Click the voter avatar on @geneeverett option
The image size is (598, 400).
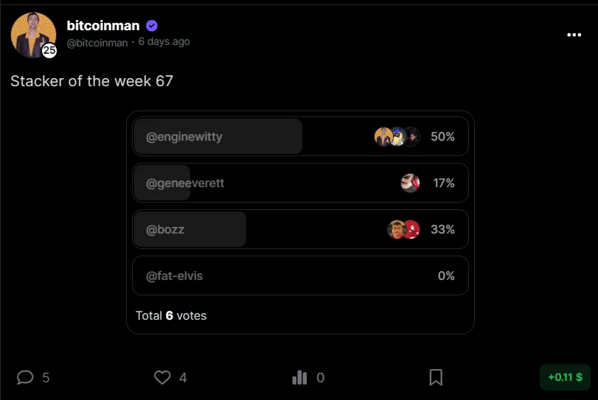click(411, 183)
